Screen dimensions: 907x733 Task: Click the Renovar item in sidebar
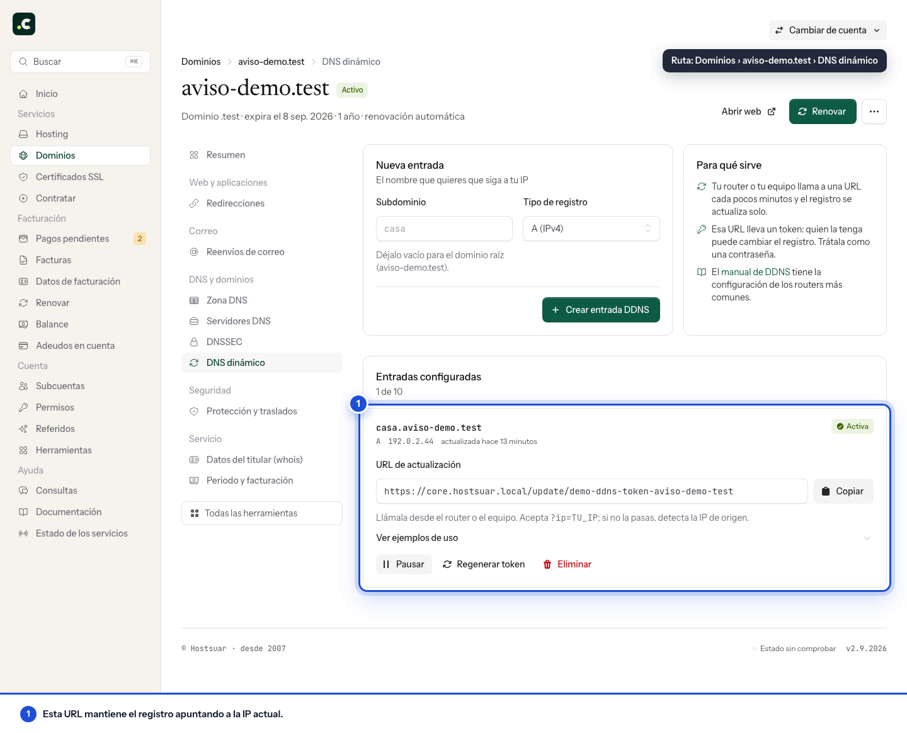coord(81,303)
